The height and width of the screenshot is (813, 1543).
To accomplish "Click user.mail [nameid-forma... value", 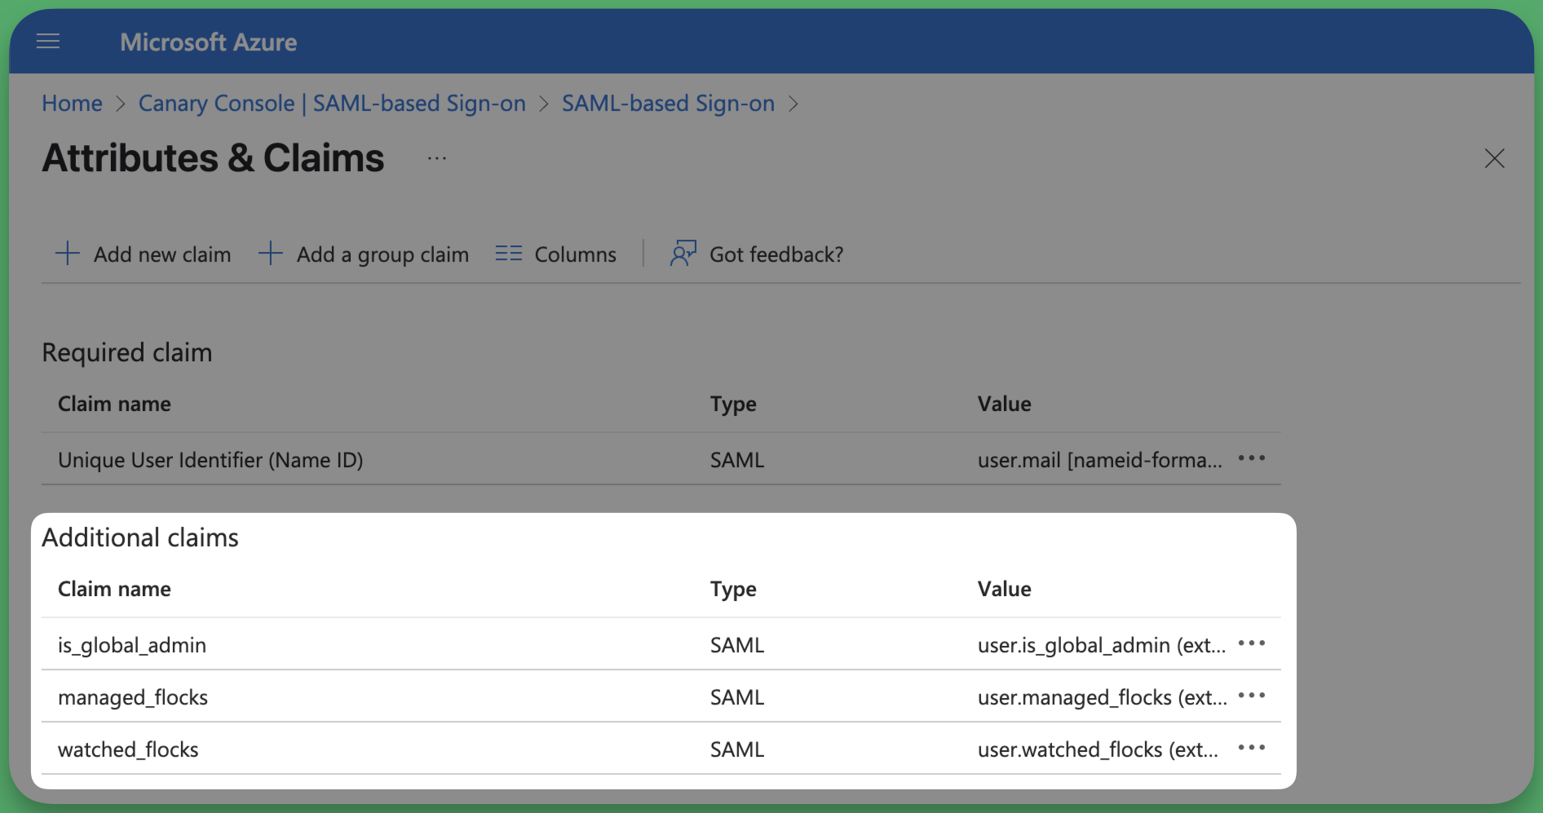I will pos(1100,460).
